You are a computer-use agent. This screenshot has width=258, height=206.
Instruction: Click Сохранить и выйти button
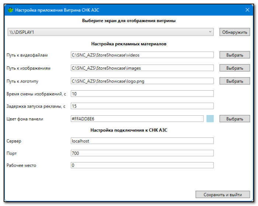[223, 195]
